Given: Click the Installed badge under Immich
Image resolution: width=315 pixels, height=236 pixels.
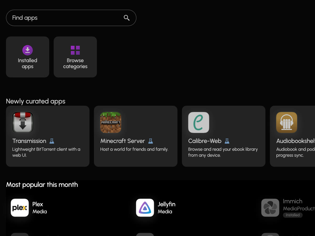Looking at the screenshot, I should coord(293,215).
